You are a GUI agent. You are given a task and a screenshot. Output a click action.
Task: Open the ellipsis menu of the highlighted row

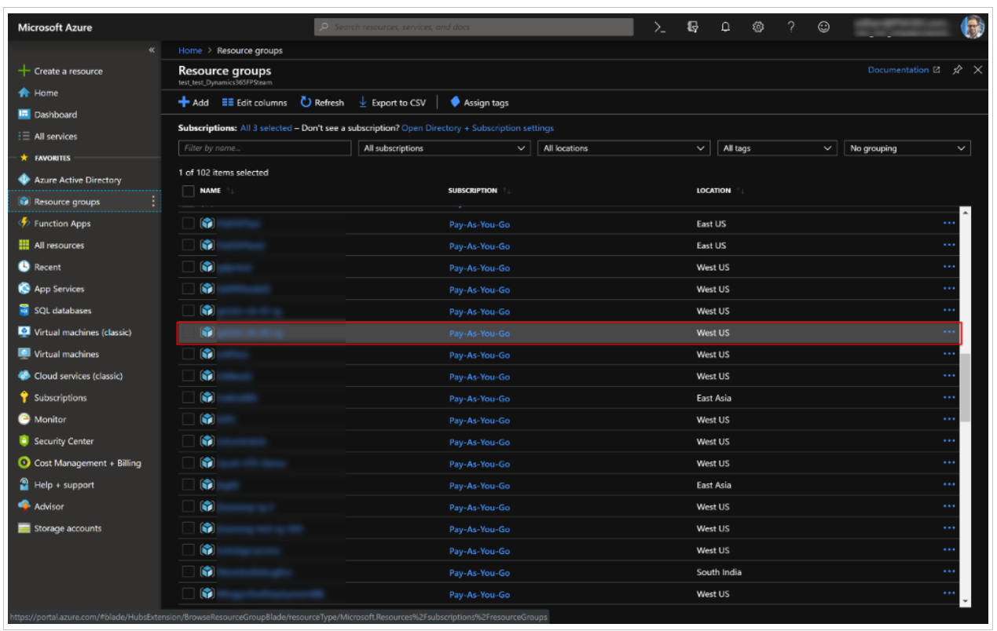pos(949,333)
